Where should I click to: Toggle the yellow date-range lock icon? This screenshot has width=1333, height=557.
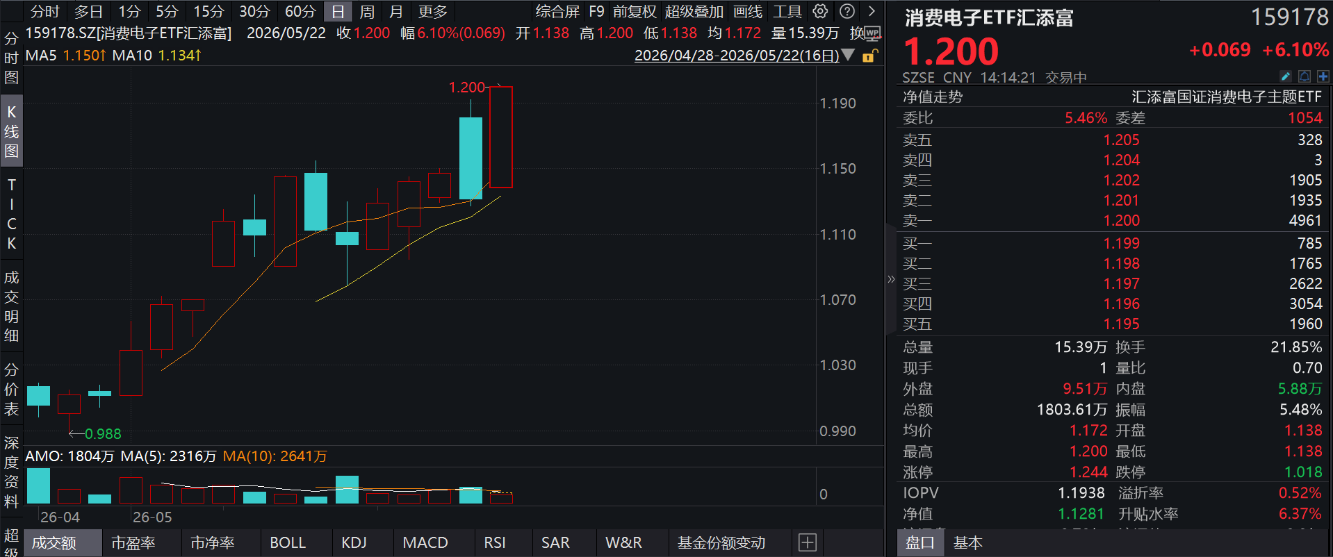869,56
